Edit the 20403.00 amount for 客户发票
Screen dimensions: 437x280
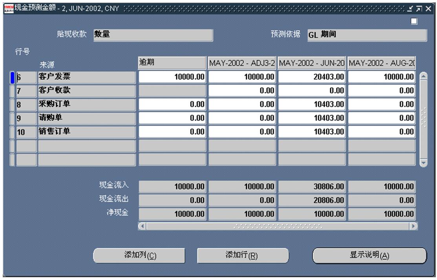coord(312,77)
